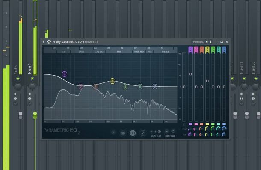Open the orange band 3 type selector
Screen dimensions: 261x170
202,50
